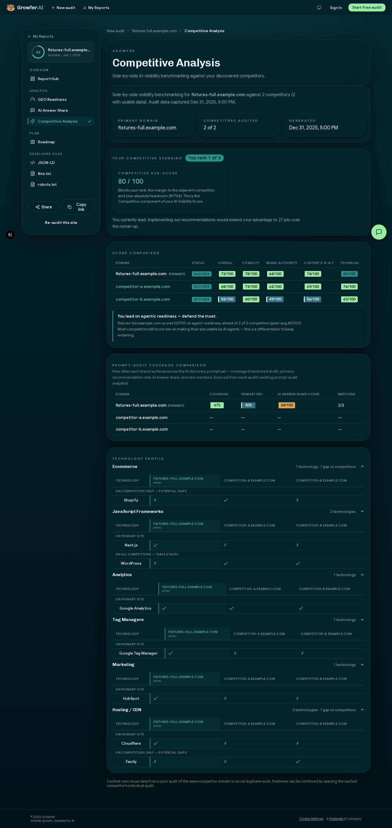
Task: Click the plus icon beside New audit
Action: [x=53, y=8]
